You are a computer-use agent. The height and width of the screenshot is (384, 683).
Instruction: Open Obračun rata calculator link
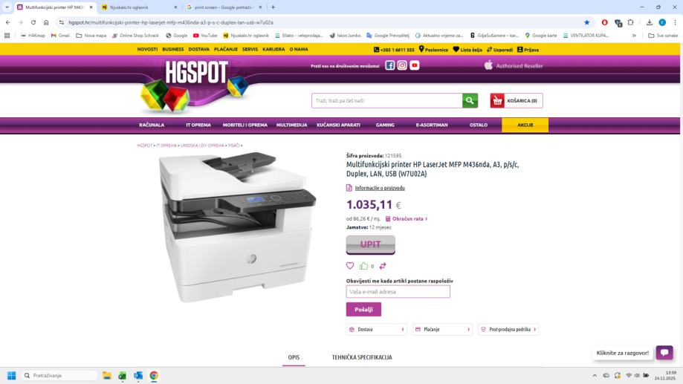click(x=407, y=218)
